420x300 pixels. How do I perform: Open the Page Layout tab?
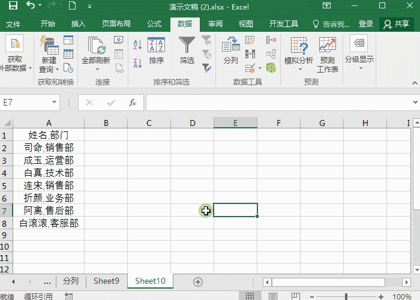(x=116, y=24)
